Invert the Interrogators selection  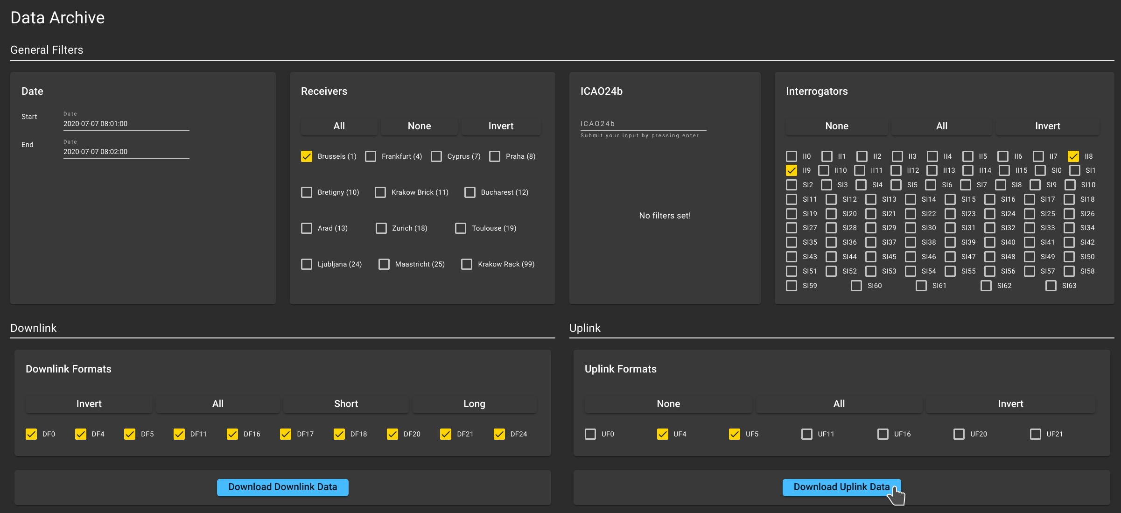tap(1048, 126)
